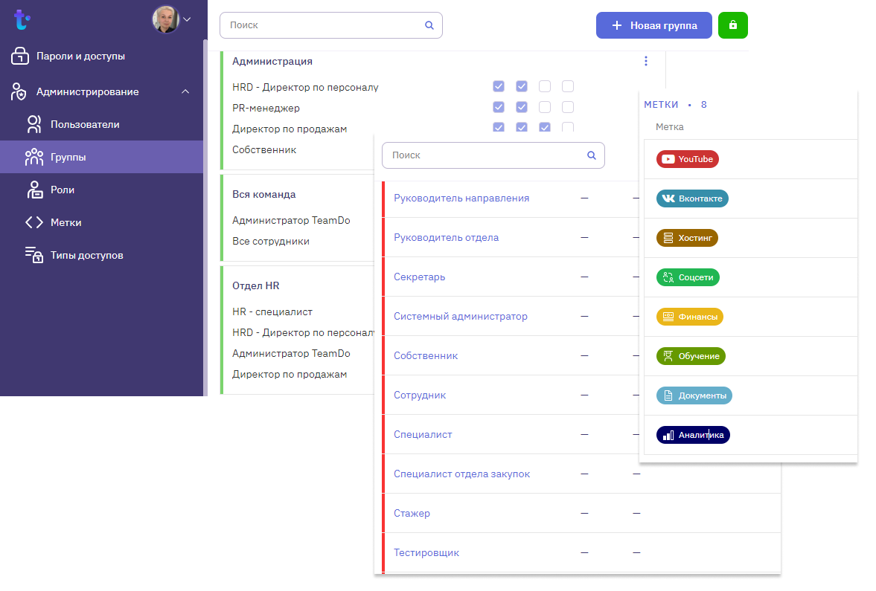Uncheck second checkbox for PR-менеджер
This screenshot has width=876, height=591.
pos(521,106)
